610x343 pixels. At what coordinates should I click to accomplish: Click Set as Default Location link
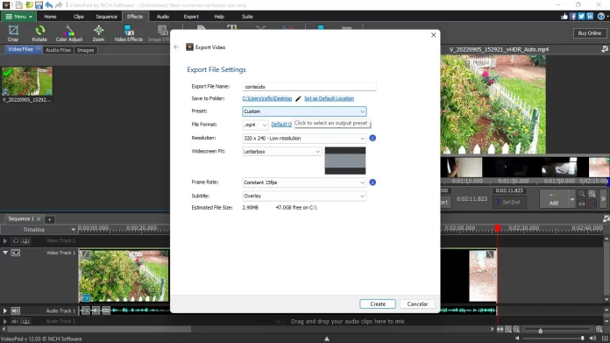pyautogui.click(x=330, y=98)
